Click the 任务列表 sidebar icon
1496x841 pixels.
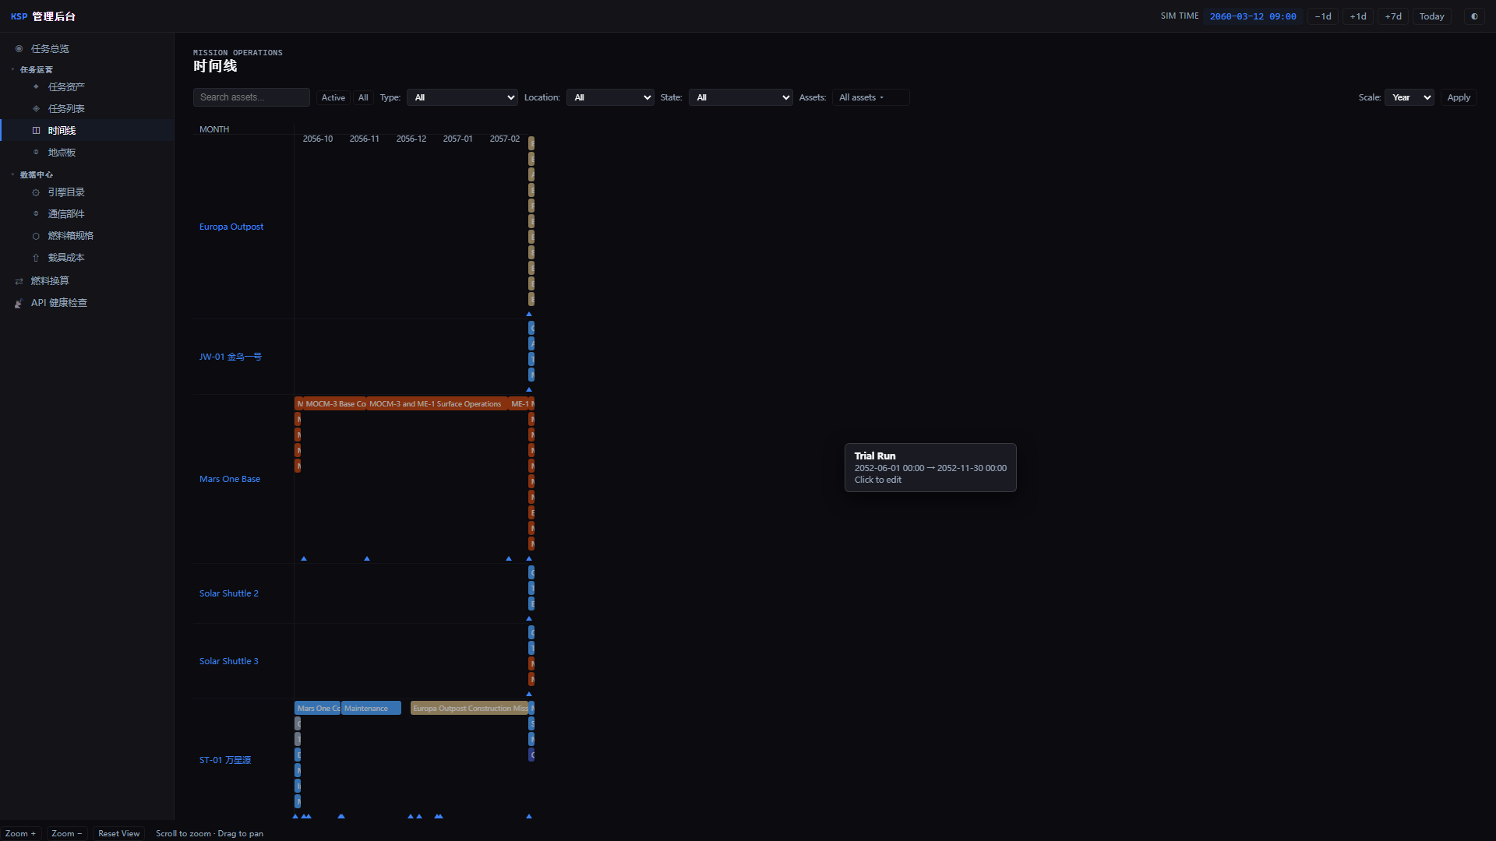(36, 109)
